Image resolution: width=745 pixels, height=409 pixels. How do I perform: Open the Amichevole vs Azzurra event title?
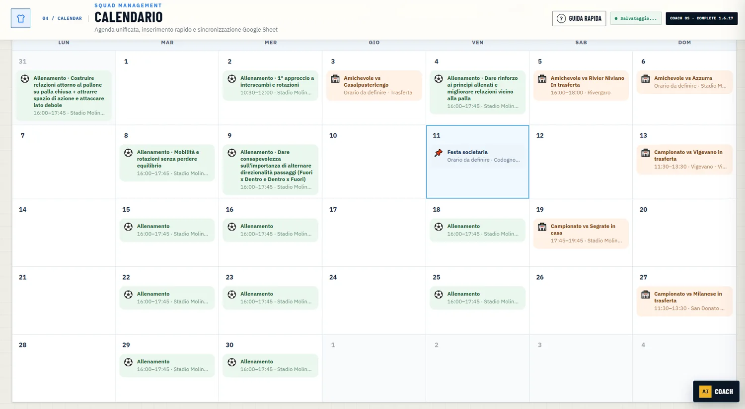683,78
